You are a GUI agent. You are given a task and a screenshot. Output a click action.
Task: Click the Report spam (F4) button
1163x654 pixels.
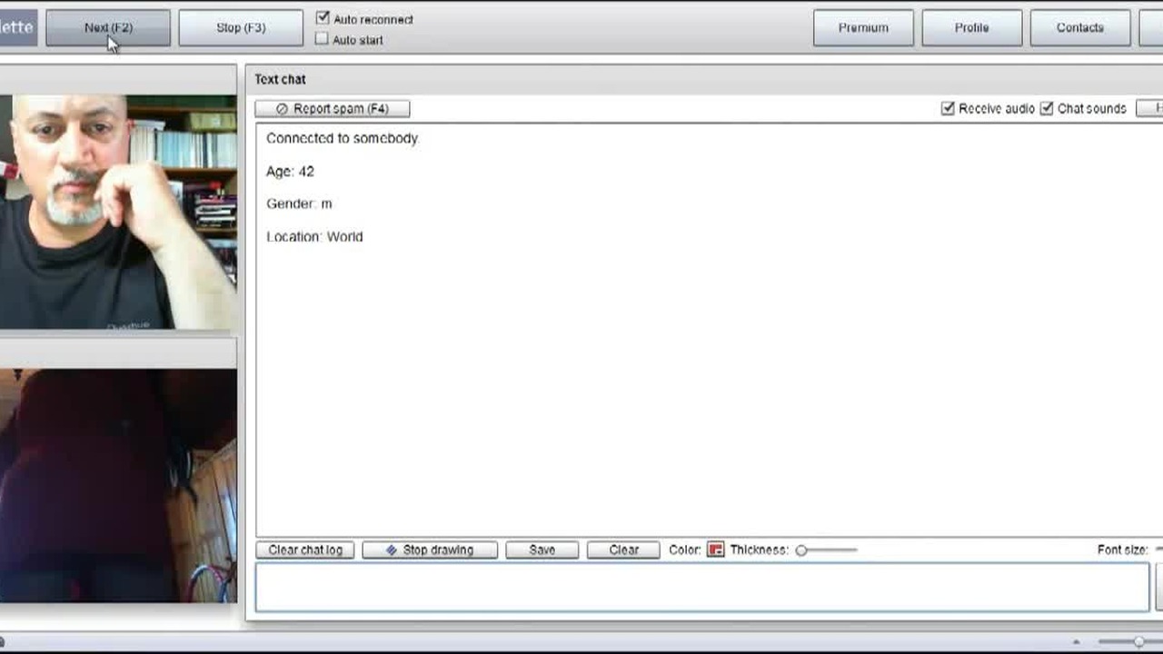(332, 109)
